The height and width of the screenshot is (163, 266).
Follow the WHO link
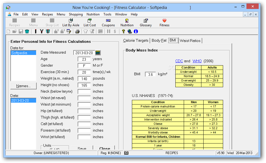197,61
